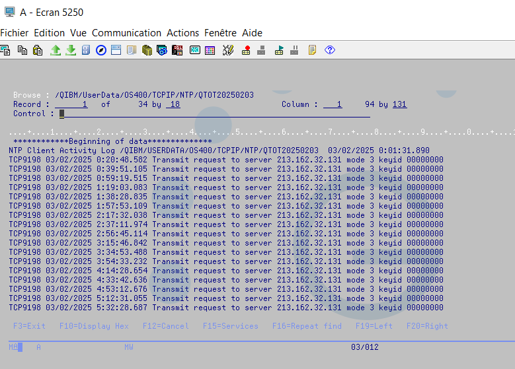Select the log line timestamped 0:39:51.105
The image size is (515, 369).
226,169
